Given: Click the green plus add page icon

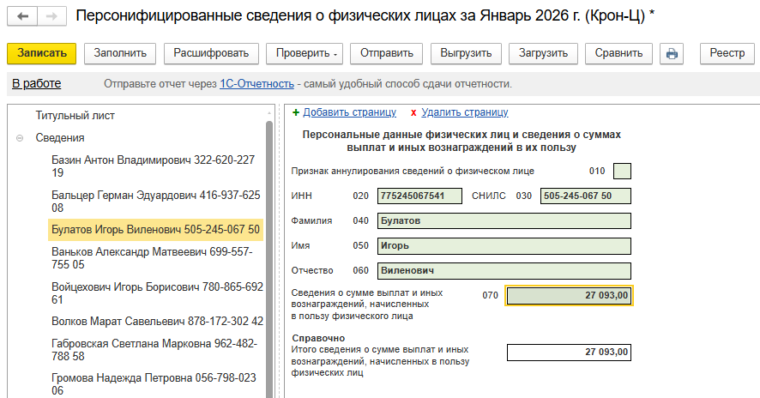Looking at the screenshot, I should pos(296,112).
